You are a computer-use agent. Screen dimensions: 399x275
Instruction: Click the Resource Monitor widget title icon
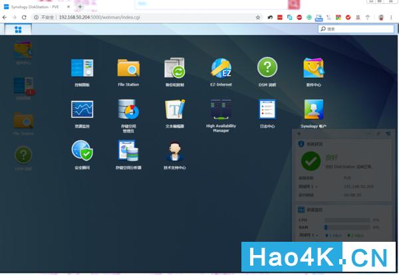(301, 210)
